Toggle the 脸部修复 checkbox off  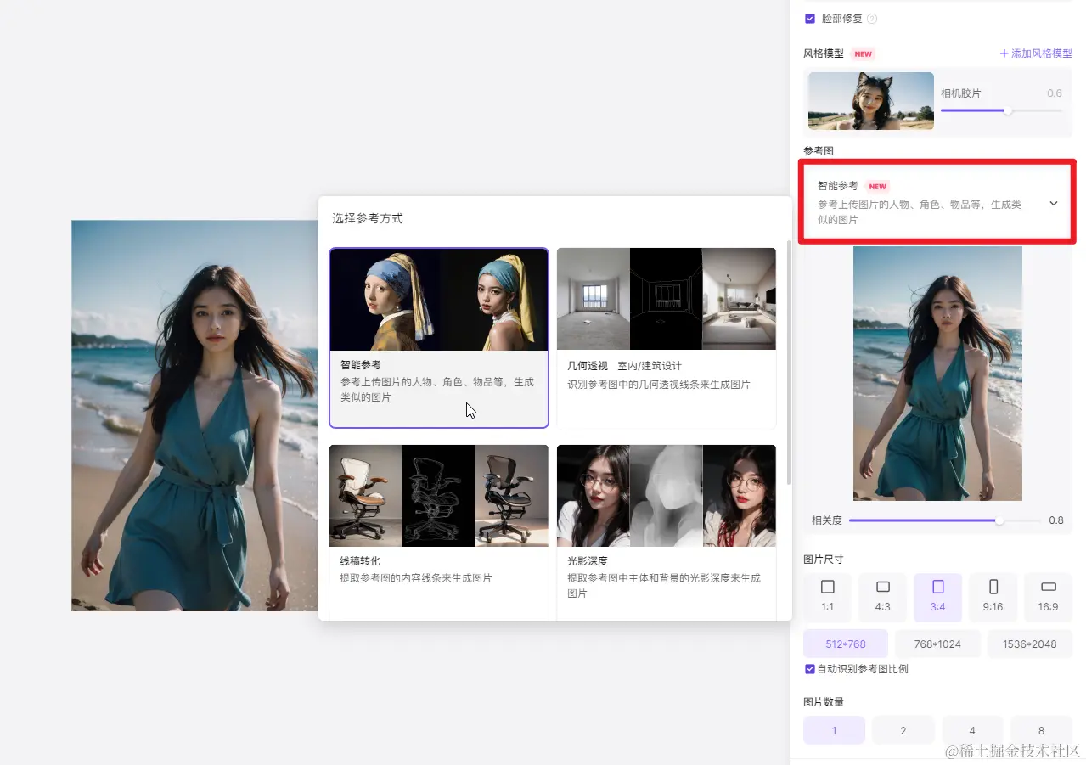[808, 18]
